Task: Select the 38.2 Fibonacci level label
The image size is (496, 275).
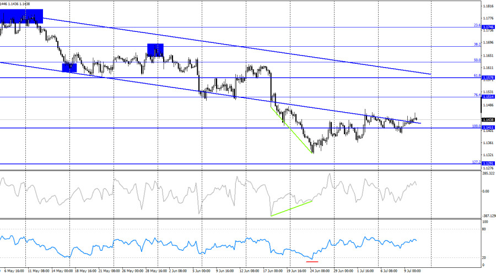Action: coord(477,45)
